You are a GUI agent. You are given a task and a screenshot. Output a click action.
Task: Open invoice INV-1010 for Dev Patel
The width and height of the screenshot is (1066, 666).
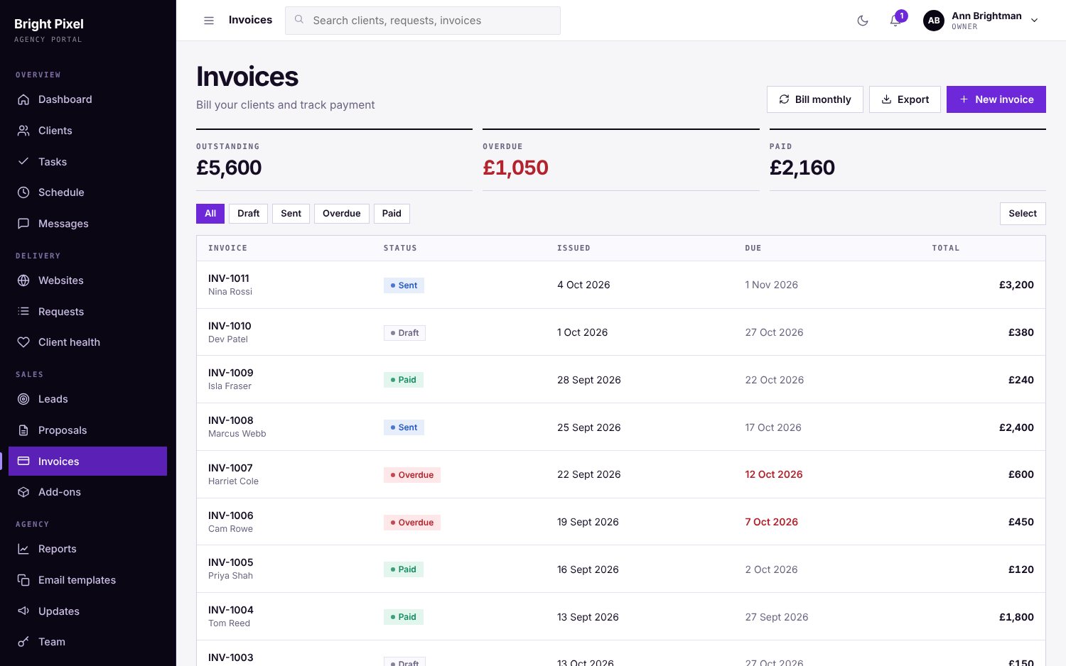(621, 332)
